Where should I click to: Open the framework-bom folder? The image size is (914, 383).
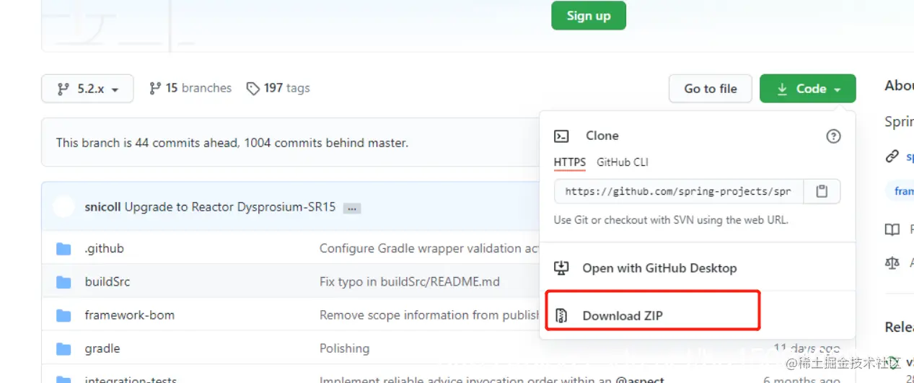(129, 315)
